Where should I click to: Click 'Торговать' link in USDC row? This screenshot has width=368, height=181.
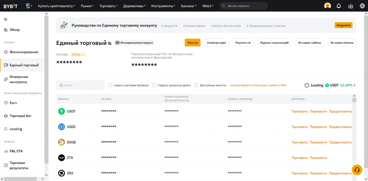point(299,127)
